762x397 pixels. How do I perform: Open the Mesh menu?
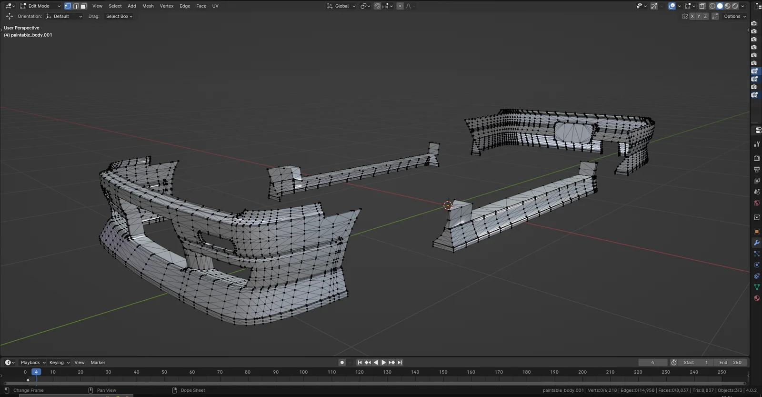(x=148, y=6)
